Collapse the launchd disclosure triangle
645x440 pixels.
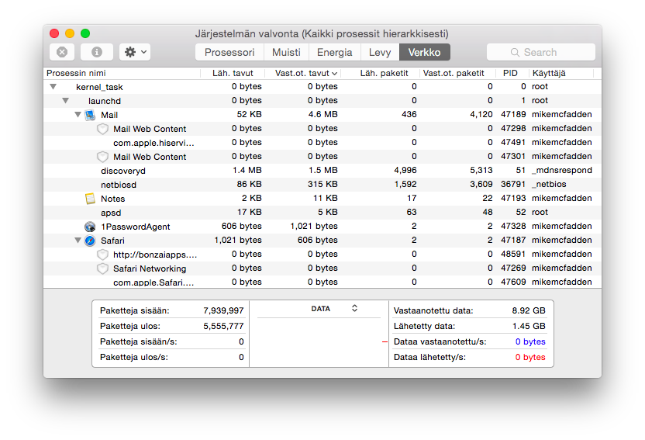(x=65, y=100)
